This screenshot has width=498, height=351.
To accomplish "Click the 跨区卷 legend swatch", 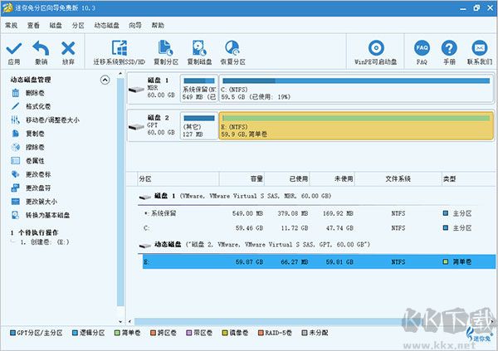I will coord(153,333).
